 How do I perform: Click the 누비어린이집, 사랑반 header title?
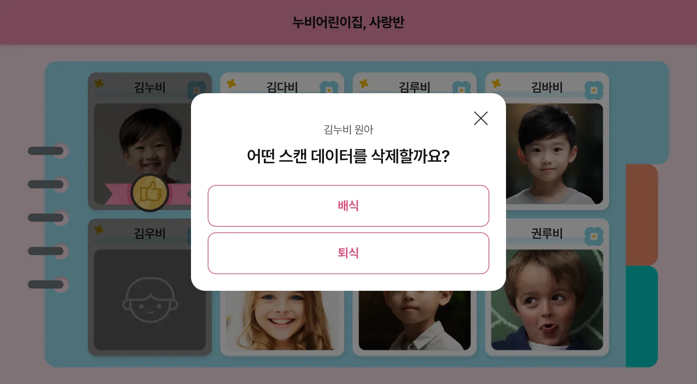pyautogui.click(x=348, y=22)
